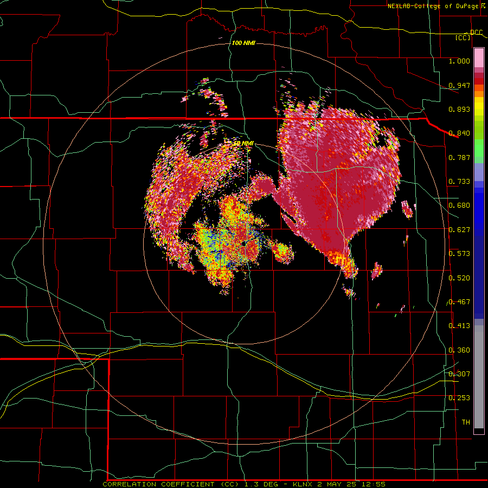Image resolution: width=488 pixels, height=488 pixels.
Task: Click the 50 NMI range ring label
Action: point(243,144)
